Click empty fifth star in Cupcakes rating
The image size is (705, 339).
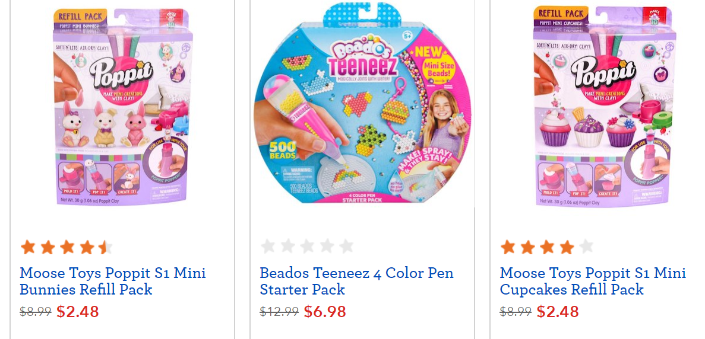586,247
